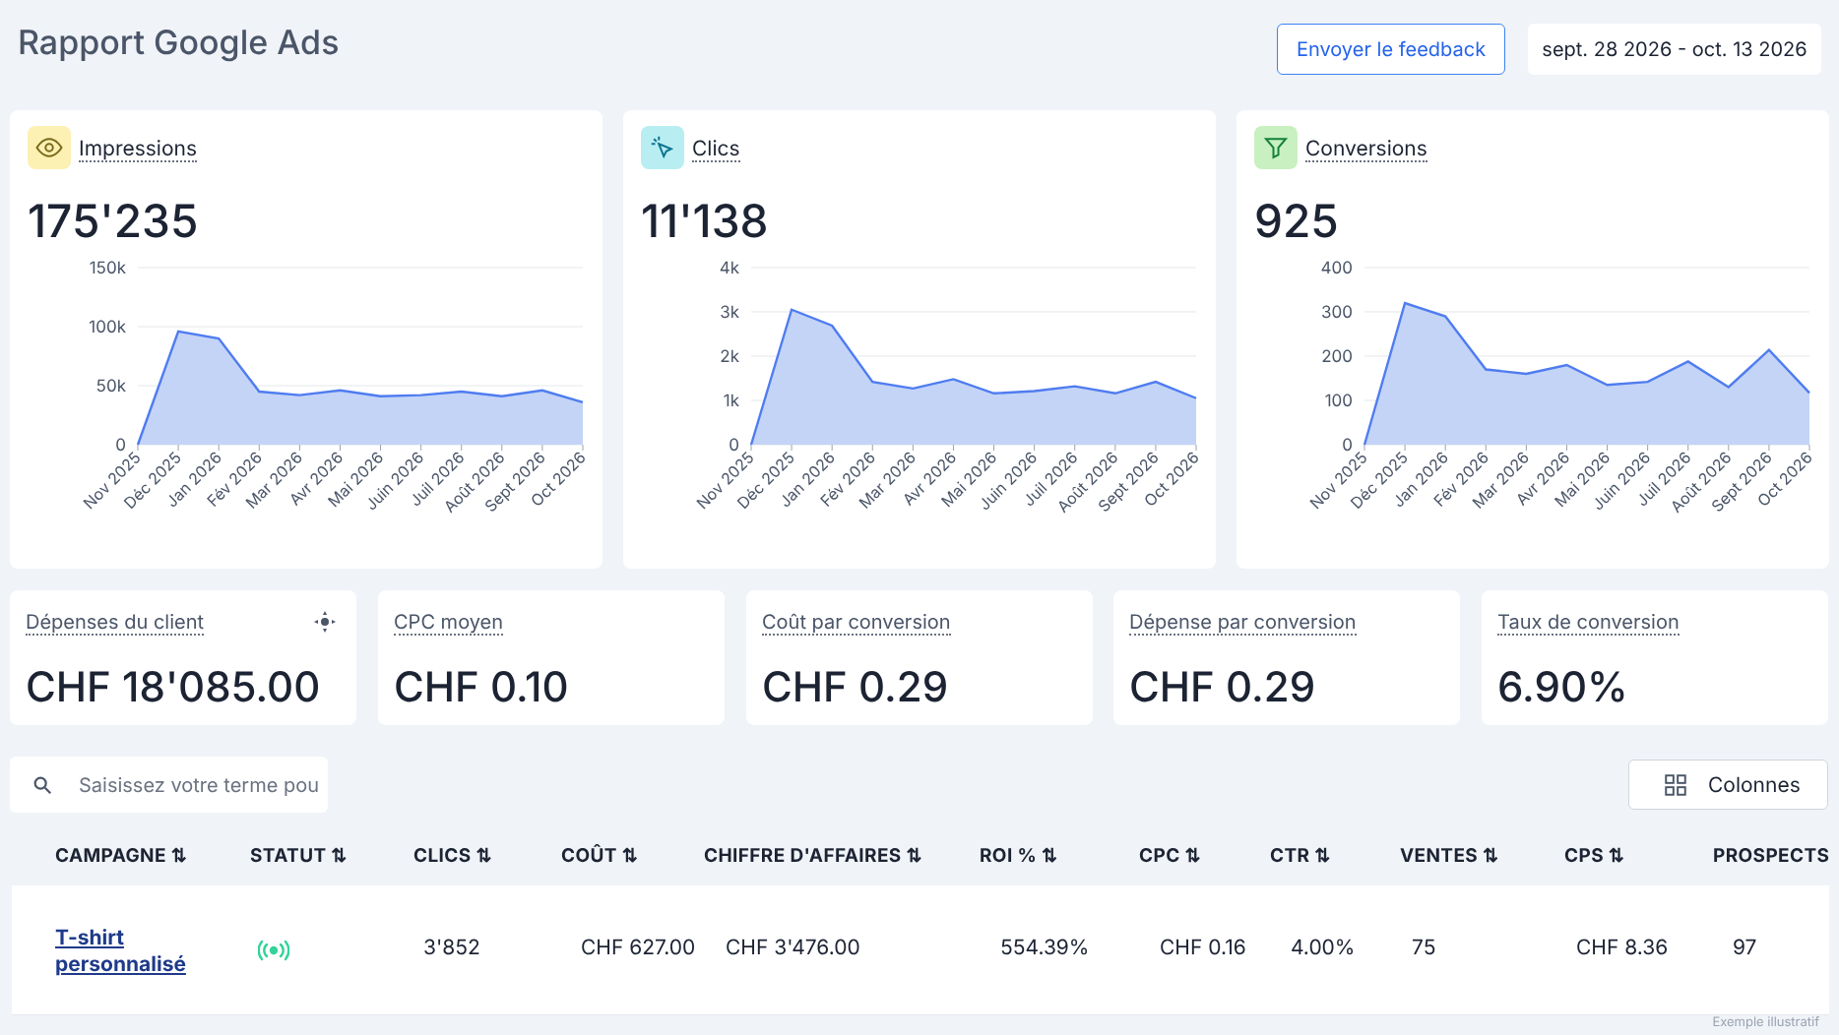This screenshot has height=1035, width=1839.
Task: Click the target icon in Dépenses du client
Action: coord(325,622)
